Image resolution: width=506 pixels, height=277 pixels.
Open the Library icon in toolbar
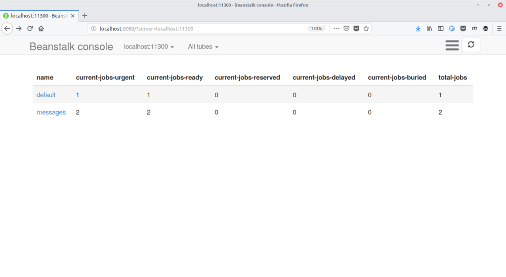click(x=429, y=28)
